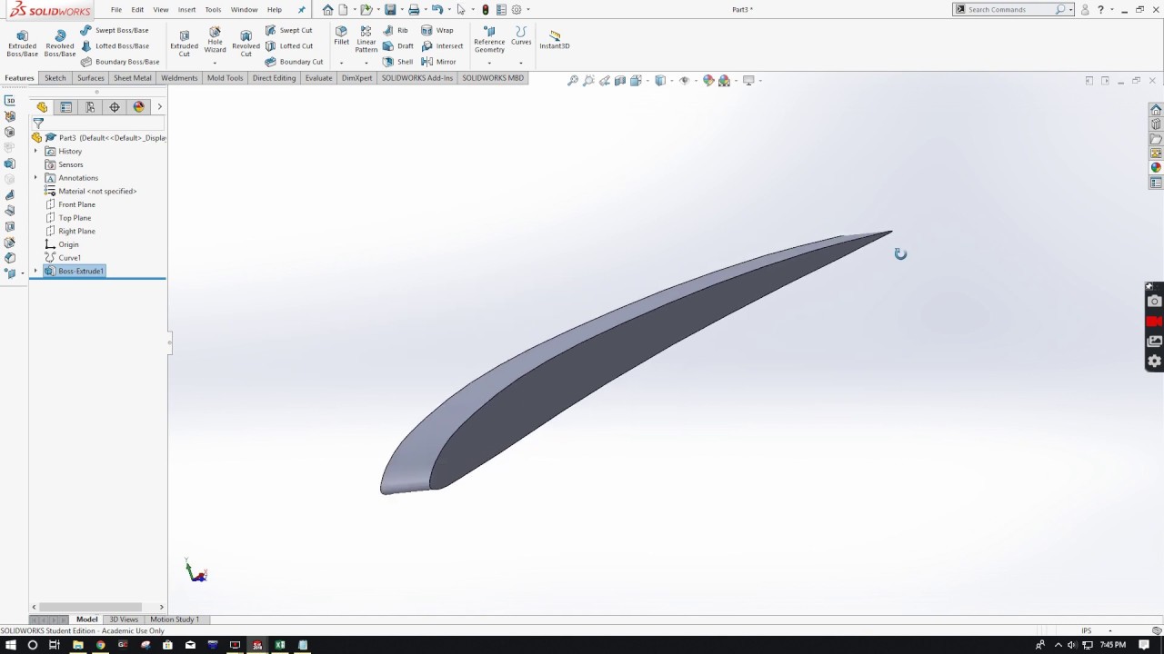Expand the Annotations tree node
Image resolution: width=1164 pixels, height=654 pixels.
(35, 178)
